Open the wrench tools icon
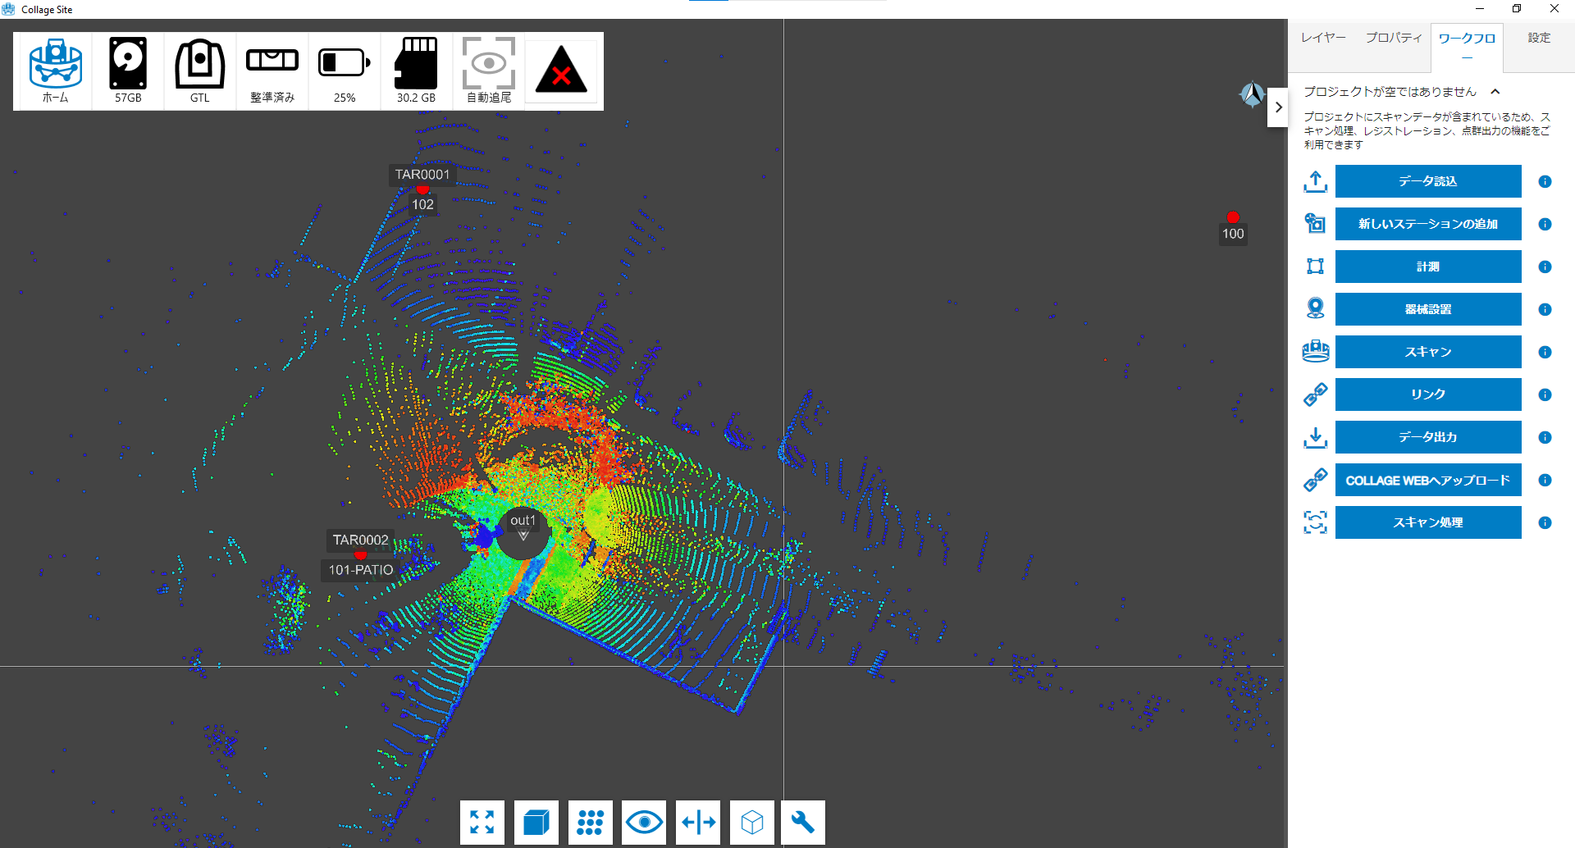Image resolution: width=1575 pixels, height=848 pixels. pos(803,822)
